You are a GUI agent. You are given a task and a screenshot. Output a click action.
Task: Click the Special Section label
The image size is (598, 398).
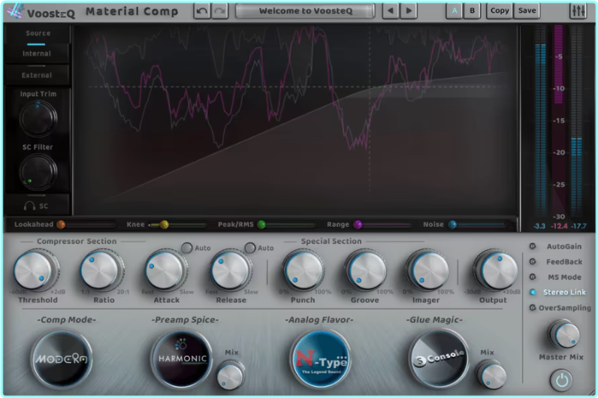coord(331,241)
